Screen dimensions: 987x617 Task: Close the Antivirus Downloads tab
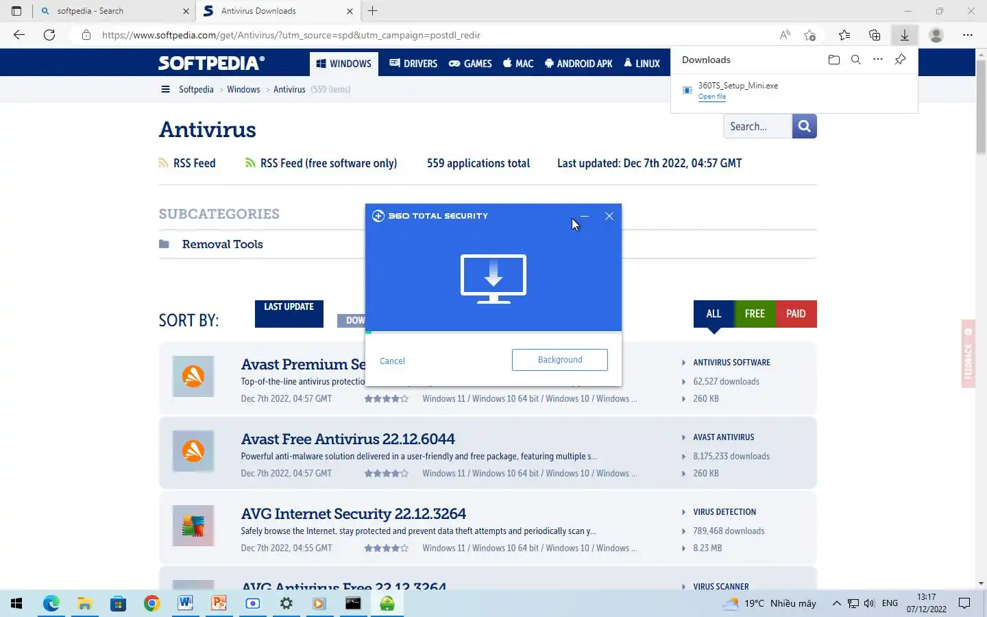click(x=350, y=11)
